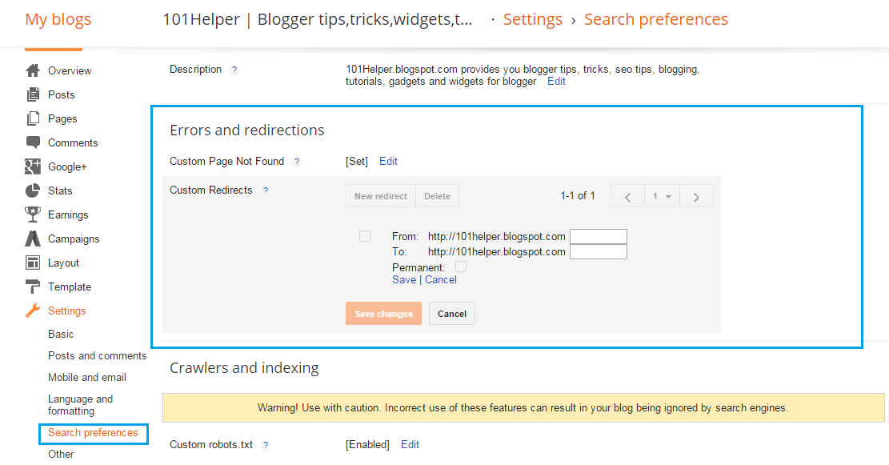Screen dimensions: 889x465
Task: Edit Custom robots.txt setting
Action: pos(410,445)
